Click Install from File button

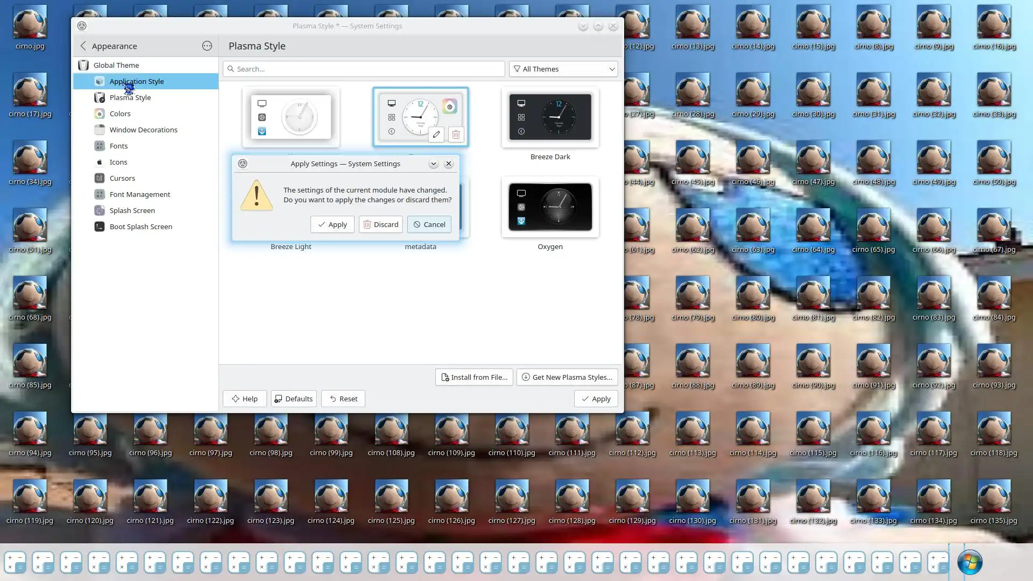pyautogui.click(x=474, y=377)
